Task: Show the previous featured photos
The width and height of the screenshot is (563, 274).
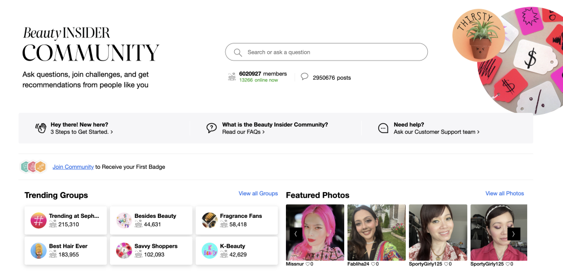Action: (295, 234)
